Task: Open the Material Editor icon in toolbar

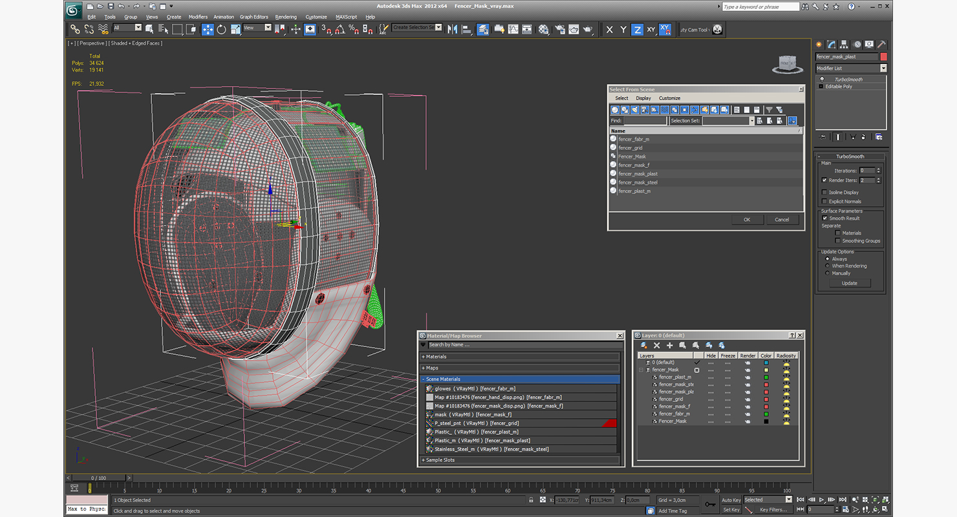Action: pos(543,29)
